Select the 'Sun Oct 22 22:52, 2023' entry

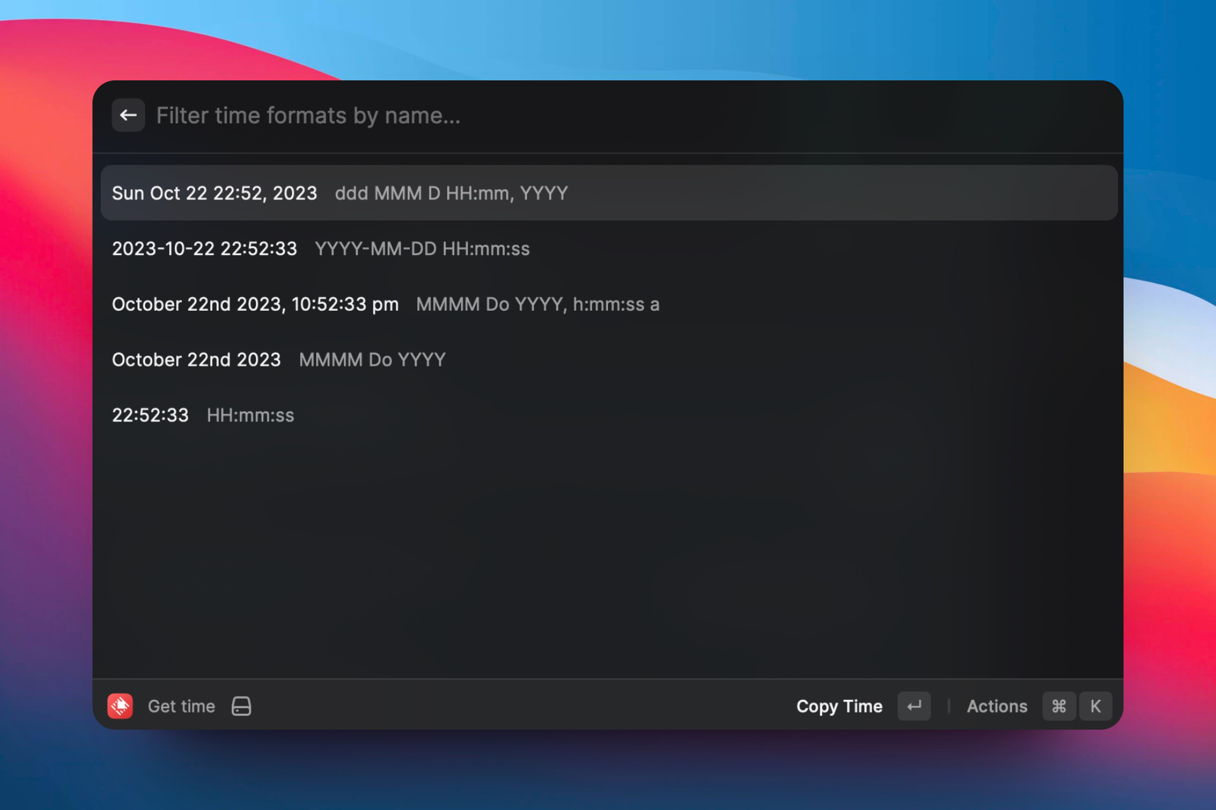click(214, 193)
